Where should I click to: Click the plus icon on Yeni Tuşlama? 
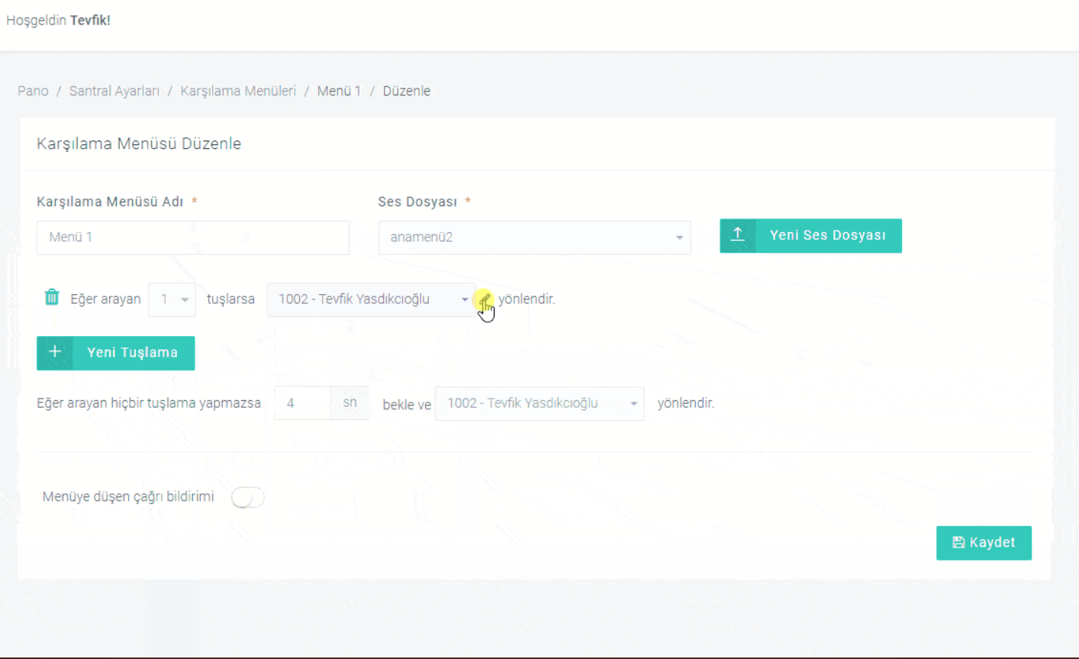[55, 352]
